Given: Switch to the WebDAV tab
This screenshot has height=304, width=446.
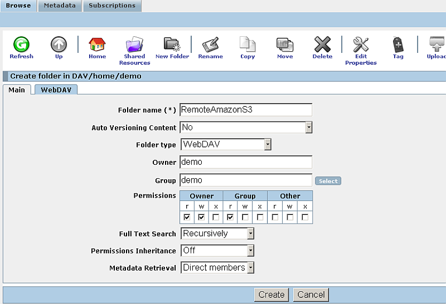Looking at the screenshot, I should pyautogui.click(x=56, y=90).
